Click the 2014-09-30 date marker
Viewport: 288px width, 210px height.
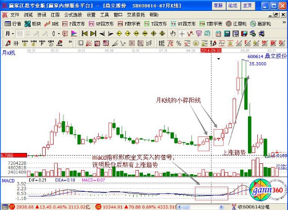click(211, 50)
